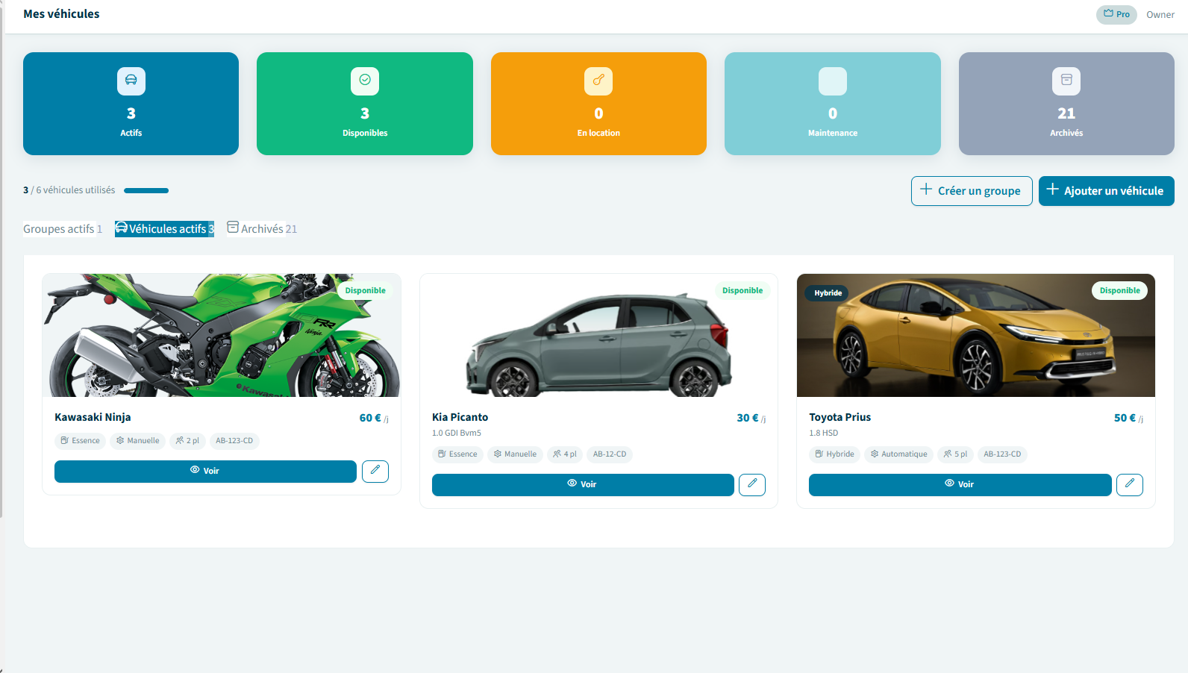View the Kia Picanto via Voir button
This screenshot has height=673, width=1188.
(x=583, y=485)
